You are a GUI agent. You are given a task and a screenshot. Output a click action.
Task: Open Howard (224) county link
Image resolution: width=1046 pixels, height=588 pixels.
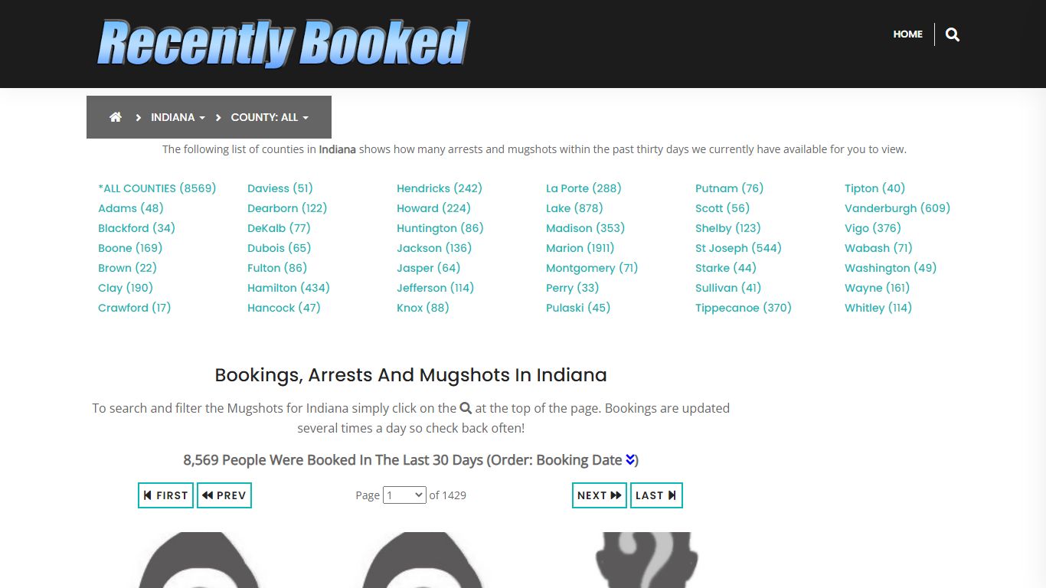tap(433, 208)
